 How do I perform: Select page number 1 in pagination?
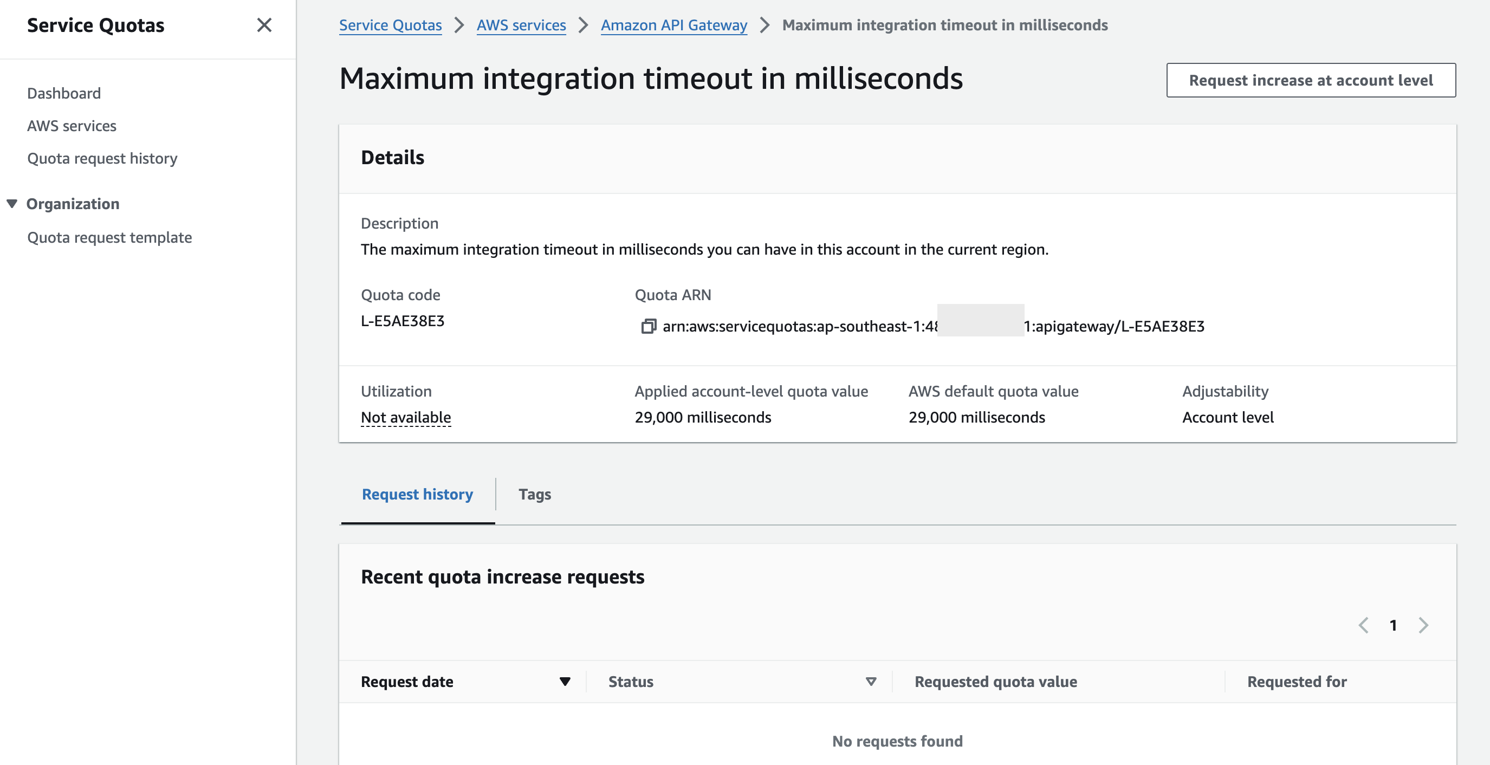[1393, 625]
